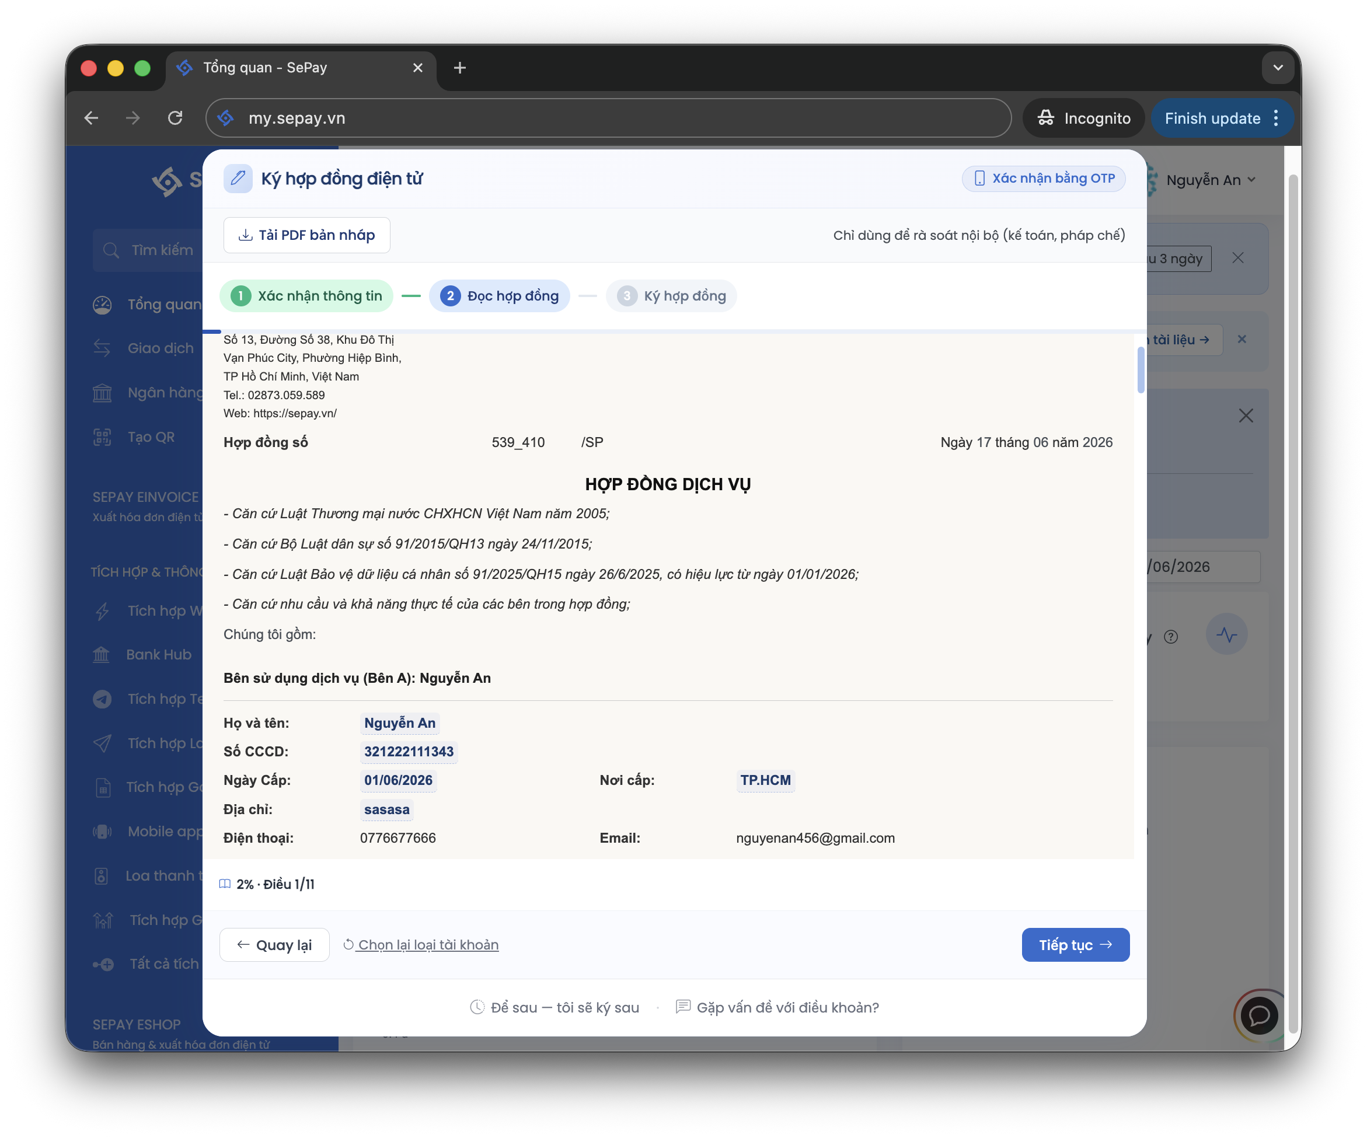This screenshot has height=1138, width=1367.
Task: Click the Tích hợp lightning bolt icon
Action: click(102, 611)
